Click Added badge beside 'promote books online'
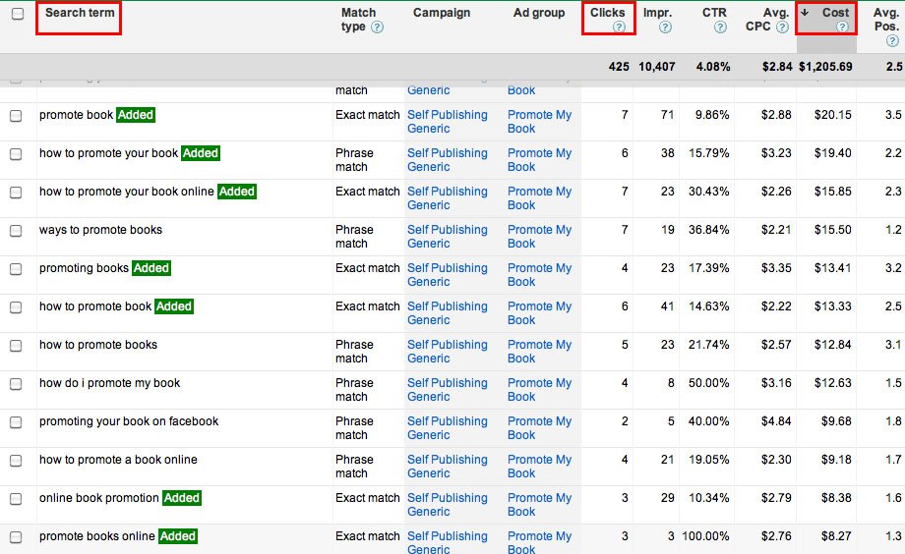The height and width of the screenshot is (554, 905). (x=178, y=536)
